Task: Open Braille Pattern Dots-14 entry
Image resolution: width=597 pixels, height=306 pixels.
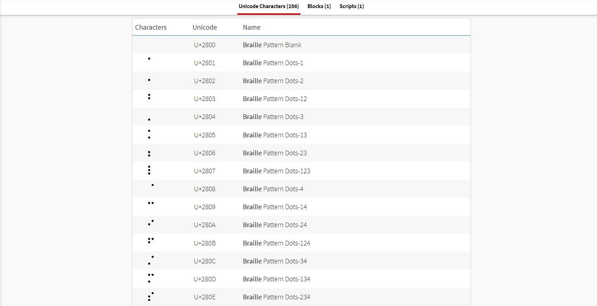Action: click(x=275, y=207)
